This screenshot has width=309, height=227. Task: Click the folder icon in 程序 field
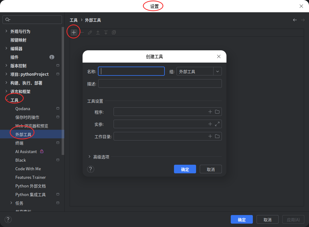point(217,112)
